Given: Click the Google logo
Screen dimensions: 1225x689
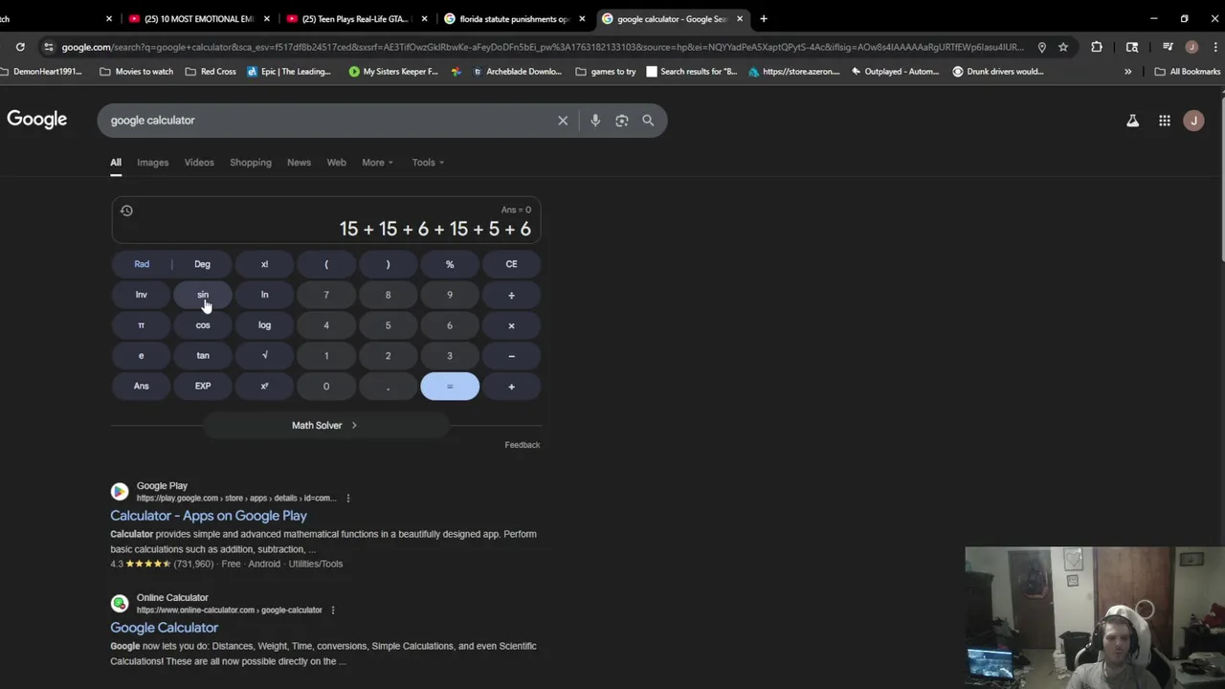Looking at the screenshot, I should [x=37, y=120].
